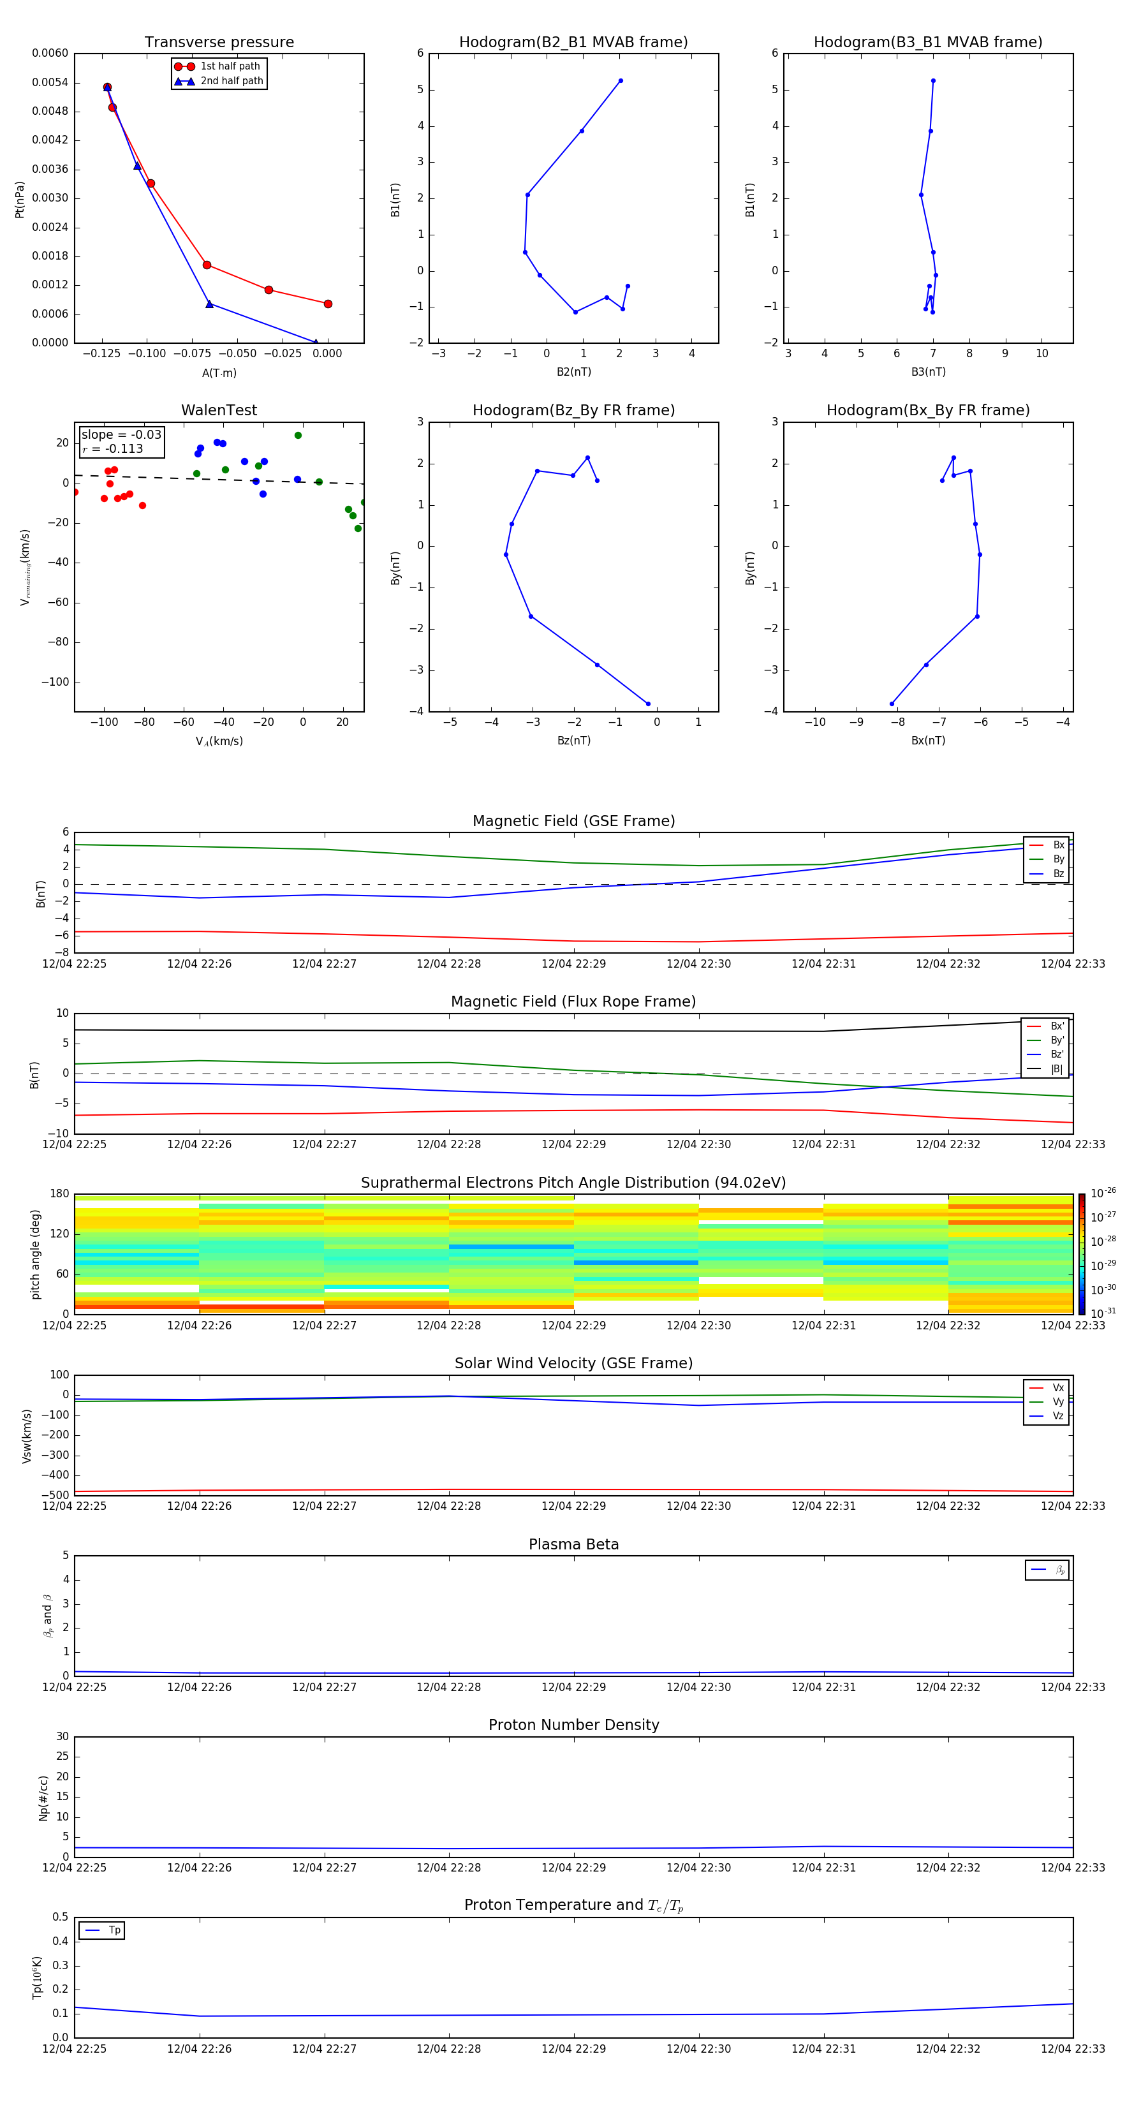Select the 'Hodogram(B2_B1 MVAB frame)' title

(573, 43)
